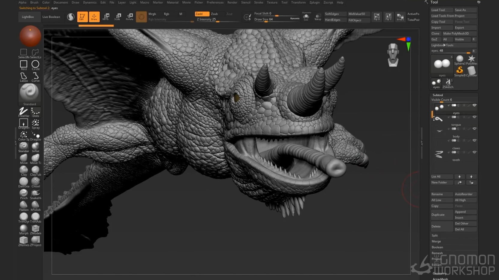Viewport: 499px width, 280px height.
Task: Collapse the Subtool panel header
Action: (x=438, y=95)
